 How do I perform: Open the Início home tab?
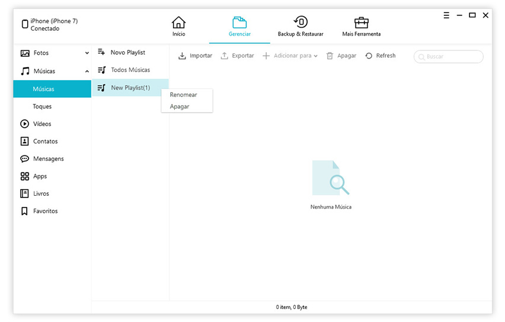[178, 27]
